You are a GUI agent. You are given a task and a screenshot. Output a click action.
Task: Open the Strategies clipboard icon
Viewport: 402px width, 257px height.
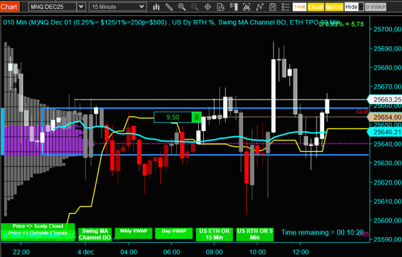point(273,7)
